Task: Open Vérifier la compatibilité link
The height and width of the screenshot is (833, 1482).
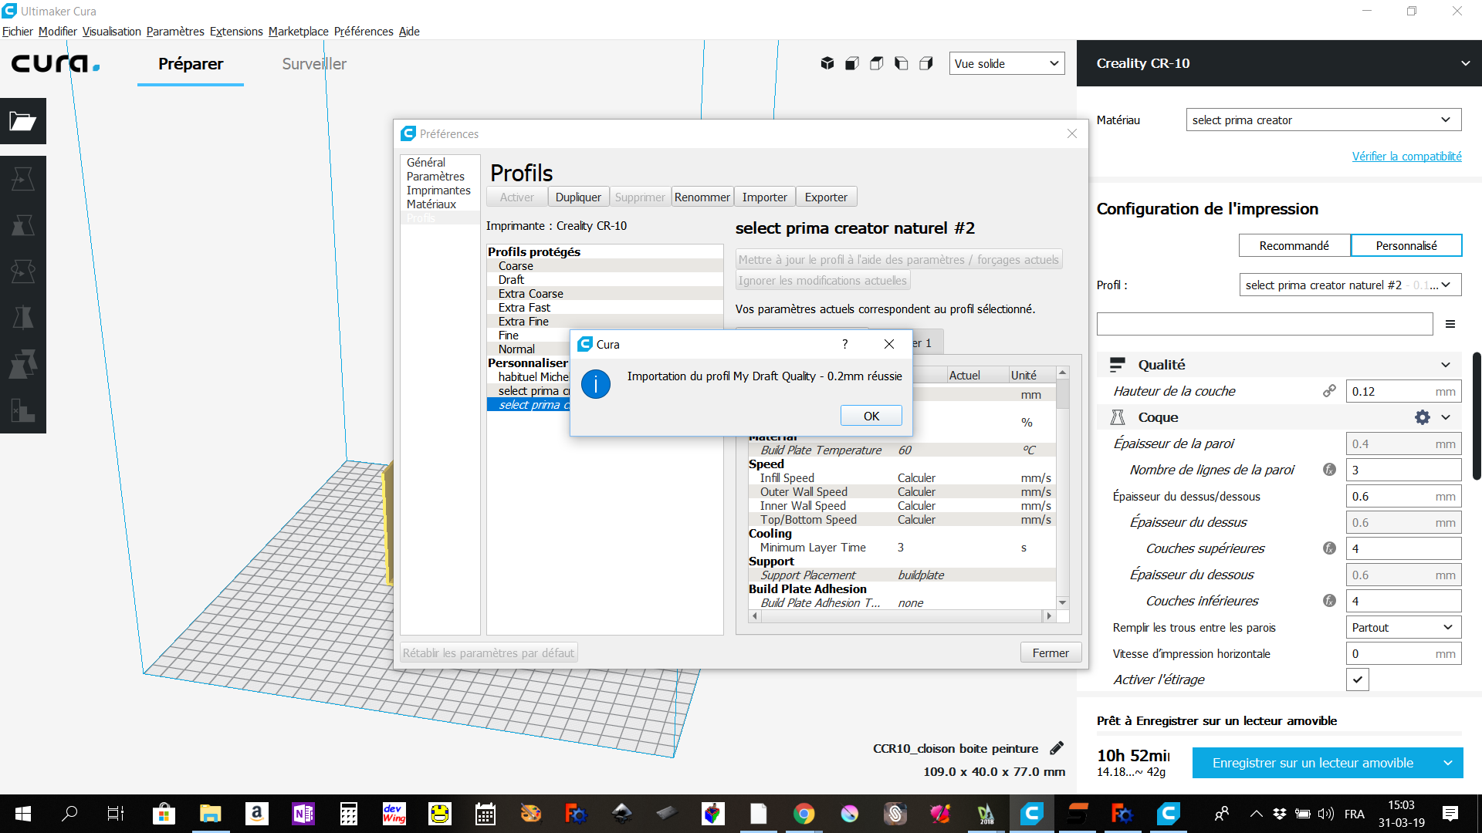Action: click(x=1406, y=156)
